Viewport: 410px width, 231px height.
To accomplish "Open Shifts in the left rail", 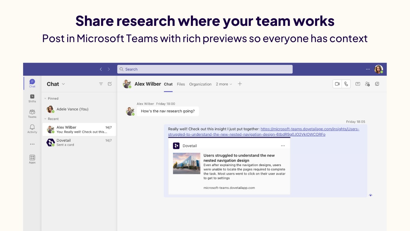I will 32,98.
